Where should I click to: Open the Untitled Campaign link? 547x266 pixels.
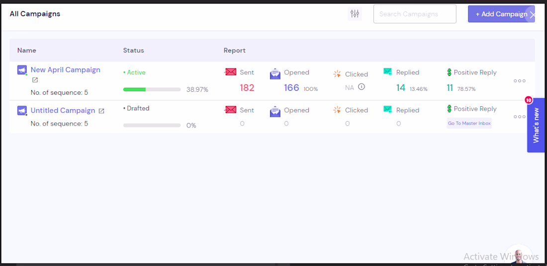63,110
